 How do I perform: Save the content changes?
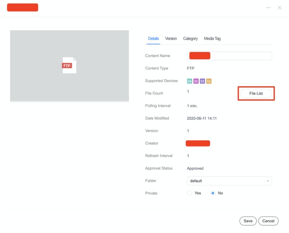click(248, 221)
